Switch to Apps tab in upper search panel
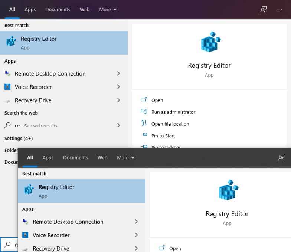291x252 pixels. point(30,10)
